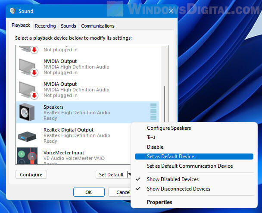The image size is (262, 213).
Task: Select the Playback tab
Action: click(21, 25)
